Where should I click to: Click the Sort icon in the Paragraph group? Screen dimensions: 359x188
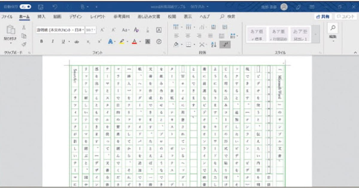(x=214, y=44)
